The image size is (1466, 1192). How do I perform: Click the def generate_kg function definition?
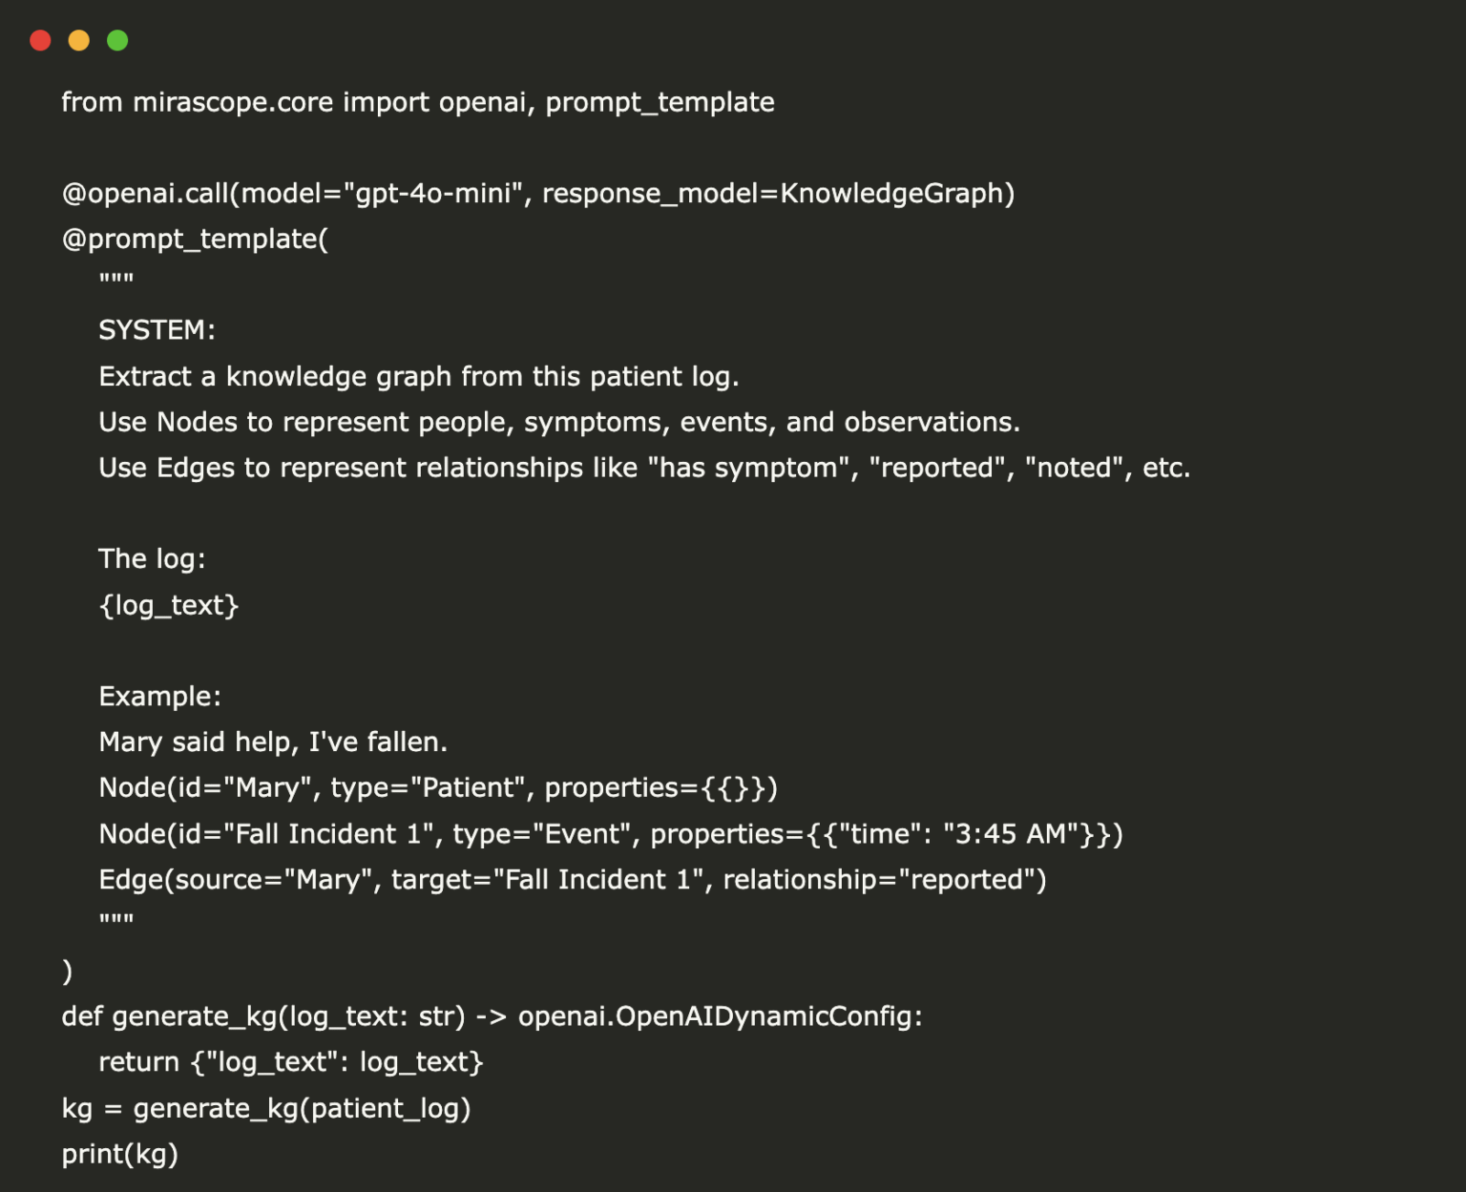click(492, 1016)
